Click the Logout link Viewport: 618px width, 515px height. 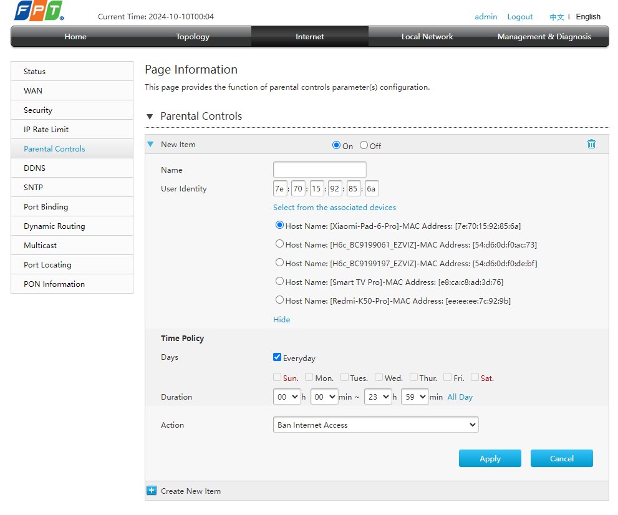[520, 17]
